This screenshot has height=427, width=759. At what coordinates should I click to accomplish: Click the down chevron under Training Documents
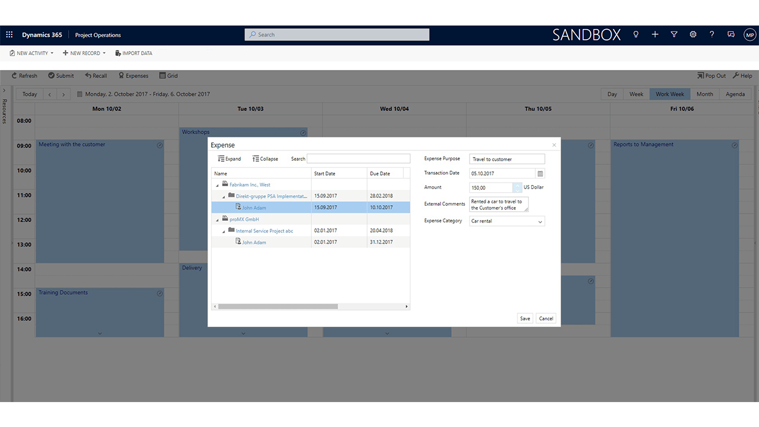(100, 333)
